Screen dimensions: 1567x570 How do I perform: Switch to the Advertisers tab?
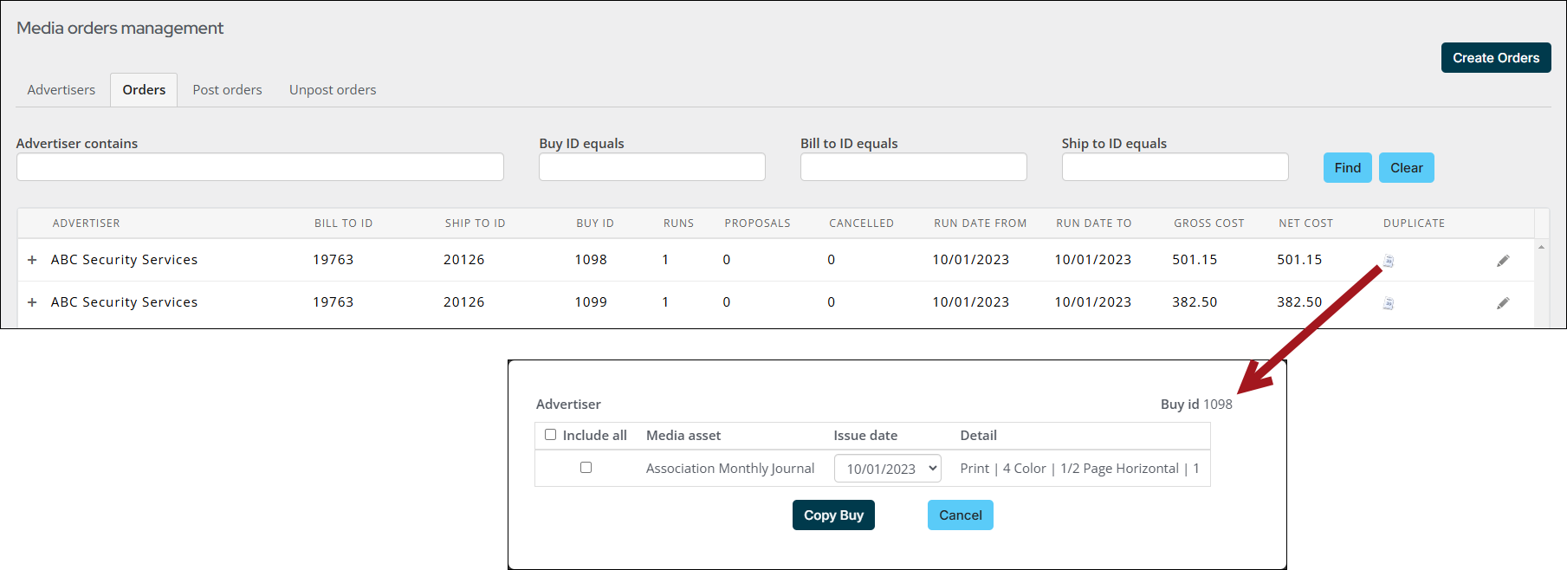point(62,90)
